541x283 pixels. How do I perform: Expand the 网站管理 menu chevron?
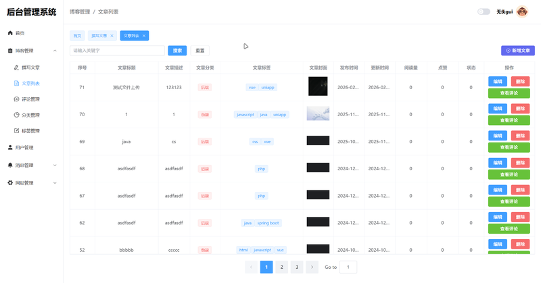55,183
